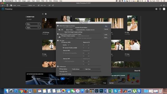Viewport: 167px width, 94px height.
Task: Switch recent files to list view
Action: [43, 14]
